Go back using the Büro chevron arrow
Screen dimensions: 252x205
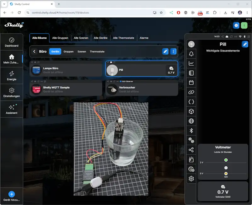pyautogui.click(x=34, y=51)
